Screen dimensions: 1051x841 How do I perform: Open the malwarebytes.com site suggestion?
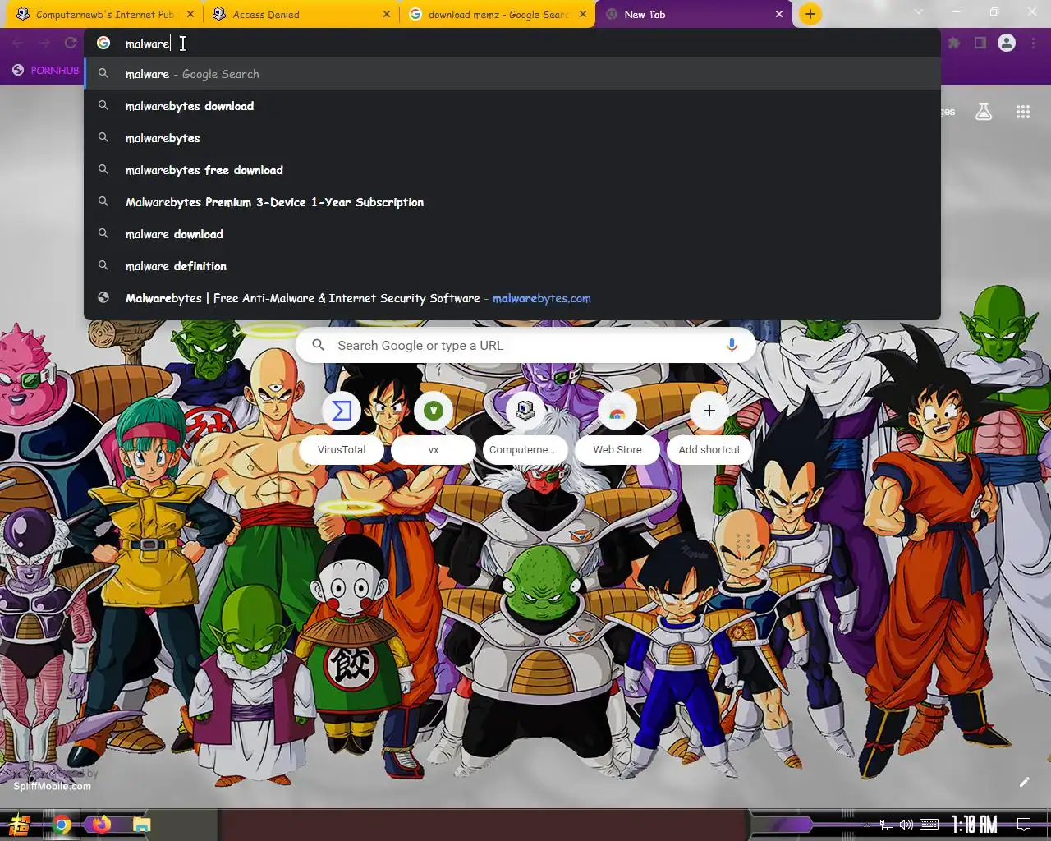tap(512, 298)
